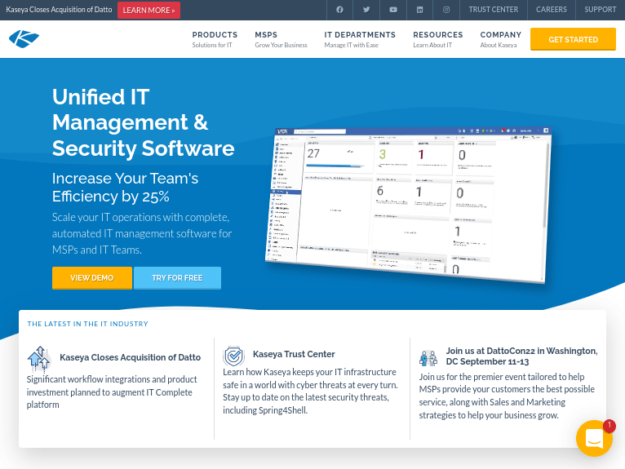Click the Kaseya logo
The height and width of the screenshot is (469, 625).
(24, 39)
